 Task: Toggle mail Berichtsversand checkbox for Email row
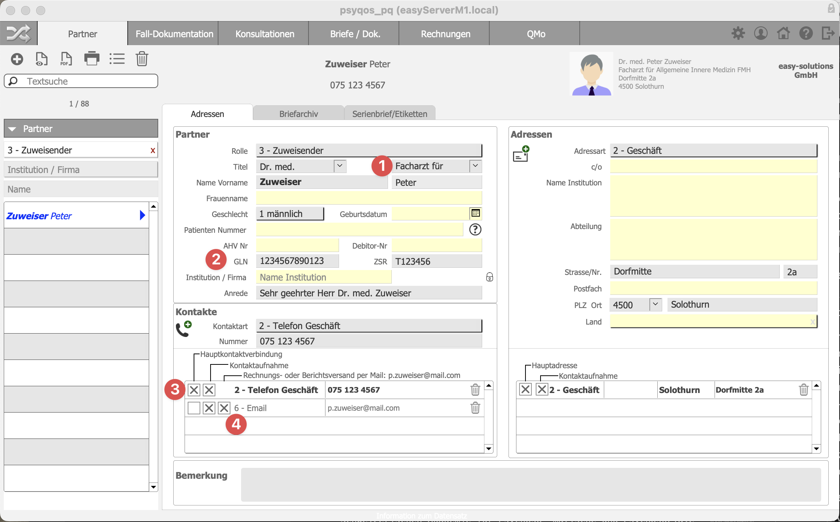[x=224, y=408]
